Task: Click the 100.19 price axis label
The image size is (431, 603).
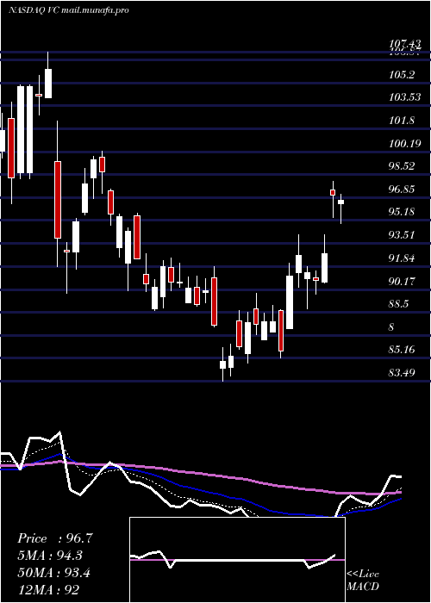Action: pyautogui.click(x=404, y=144)
